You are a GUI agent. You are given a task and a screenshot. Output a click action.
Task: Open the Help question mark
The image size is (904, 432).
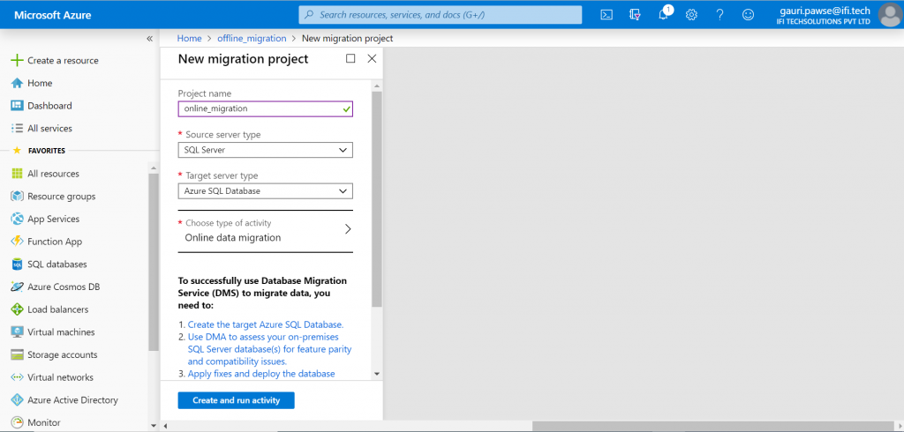719,15
